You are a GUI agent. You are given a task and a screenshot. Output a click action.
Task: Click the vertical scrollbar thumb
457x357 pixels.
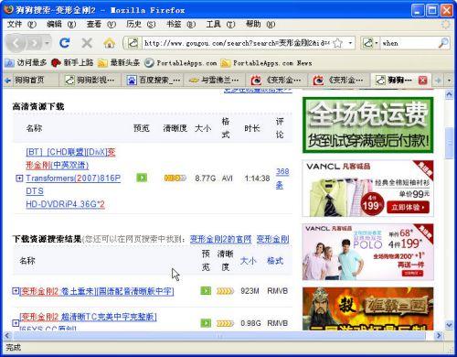(x=449, y=143)
